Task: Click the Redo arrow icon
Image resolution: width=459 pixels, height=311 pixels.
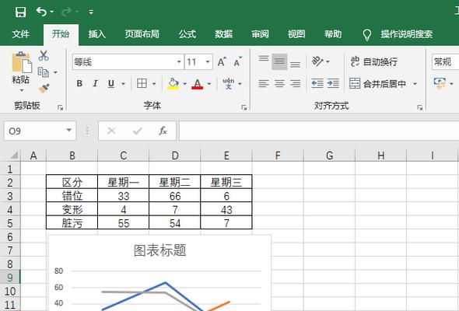Action: tap(67, 12)
